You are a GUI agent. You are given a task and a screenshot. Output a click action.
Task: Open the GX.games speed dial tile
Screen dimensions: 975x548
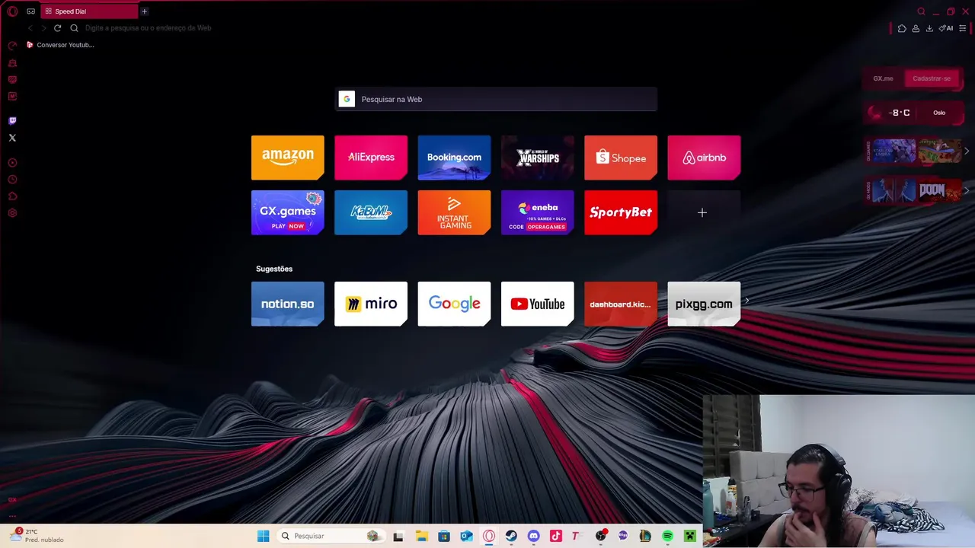tap(287, 212)
